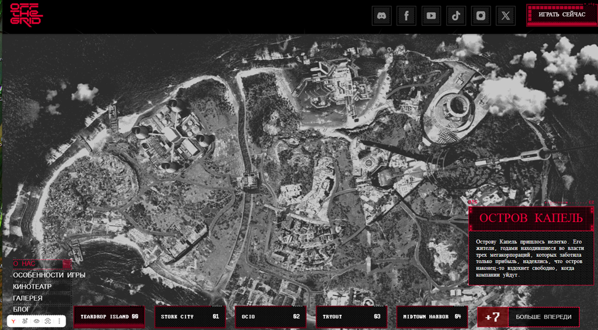
Task: Open the БЛОГ menu entry
Action: [x=21, y=309]
